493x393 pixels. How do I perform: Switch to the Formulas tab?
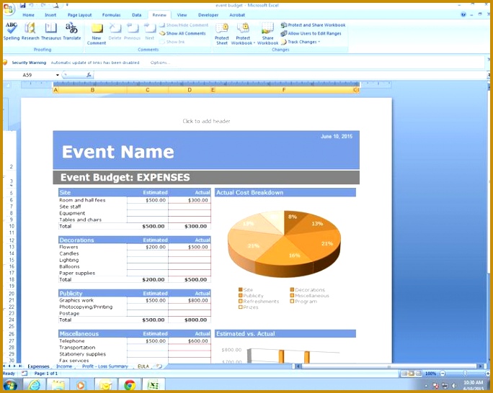[111, 14]
